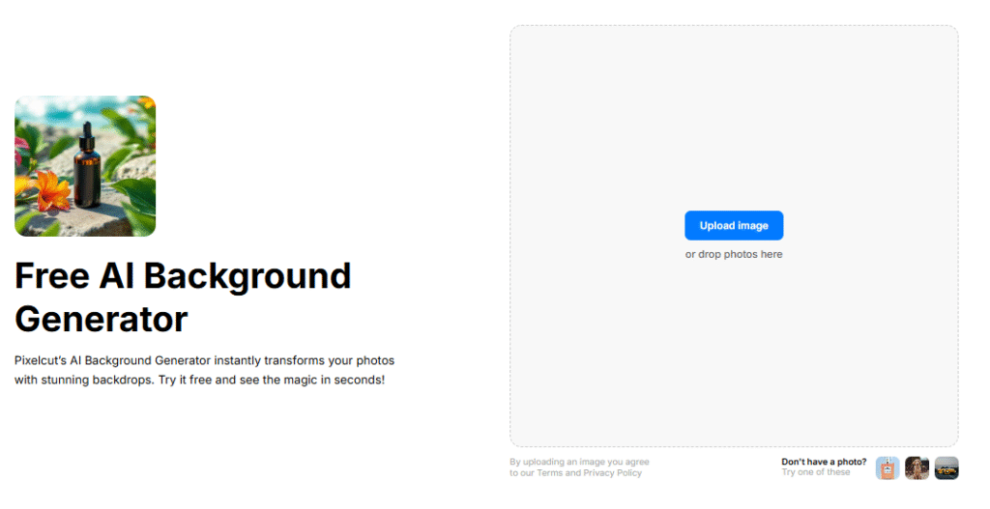Open the Terms link

(549, 473)
